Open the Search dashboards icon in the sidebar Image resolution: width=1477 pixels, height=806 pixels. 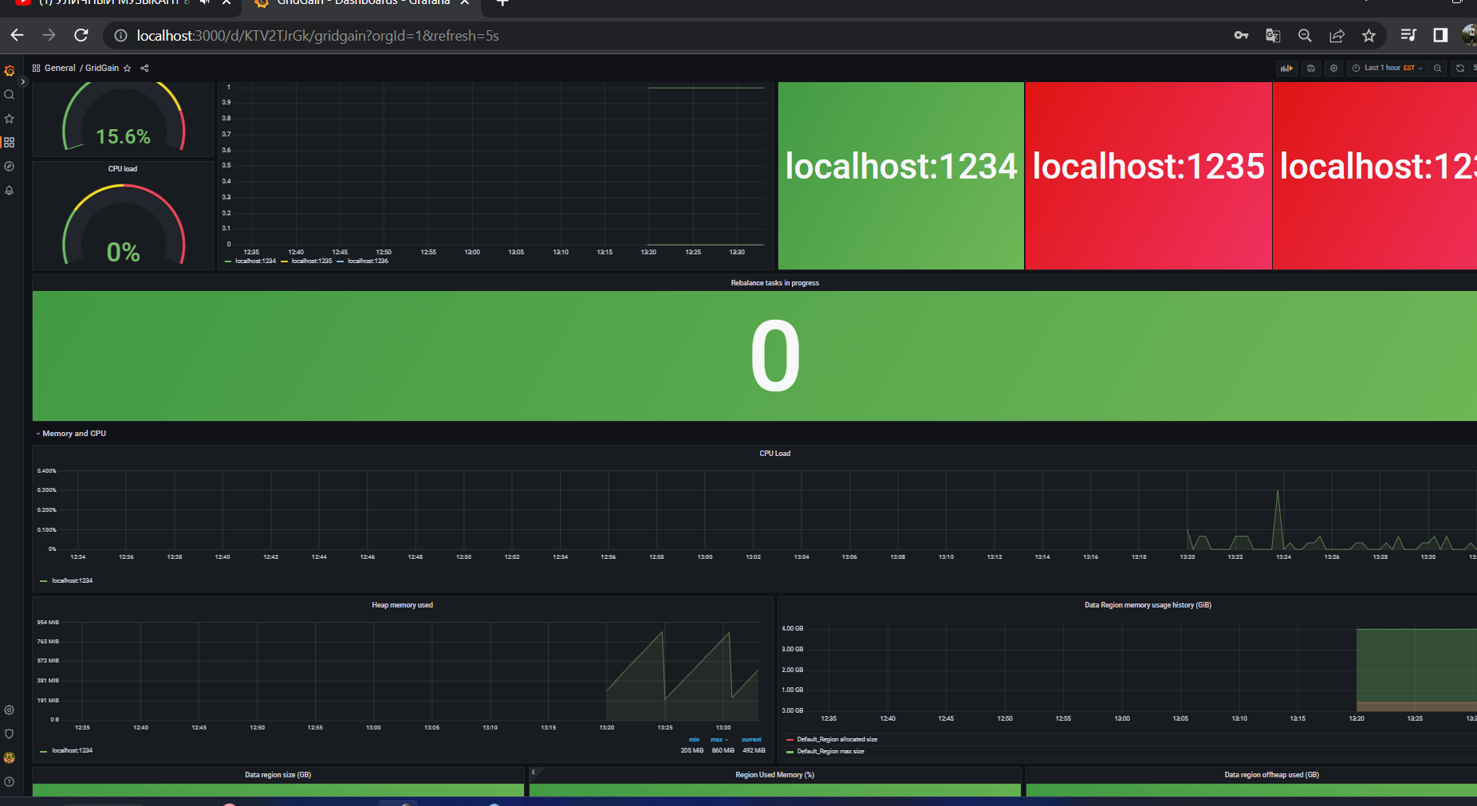[10, 95]
